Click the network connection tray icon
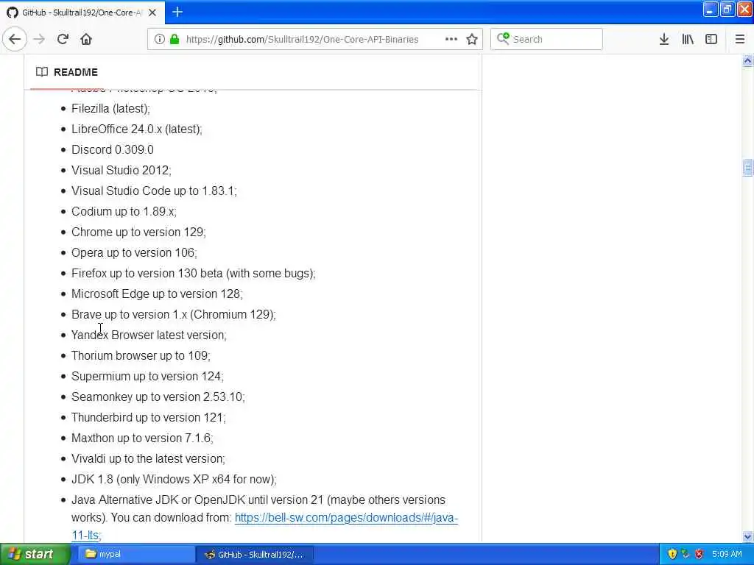The image size is (754, 565). (686, 554)
